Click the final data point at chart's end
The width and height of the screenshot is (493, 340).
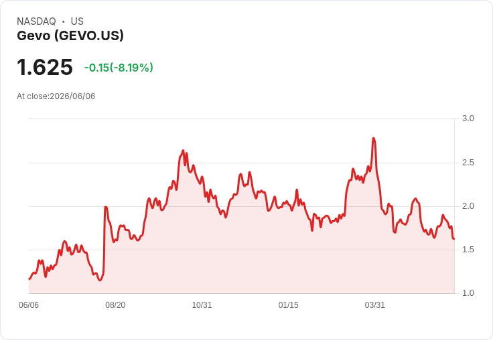click(454, 239)
